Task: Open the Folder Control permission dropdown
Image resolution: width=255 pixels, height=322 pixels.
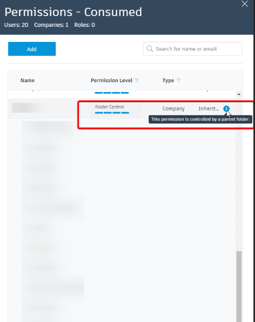Action: pos(116,110)
